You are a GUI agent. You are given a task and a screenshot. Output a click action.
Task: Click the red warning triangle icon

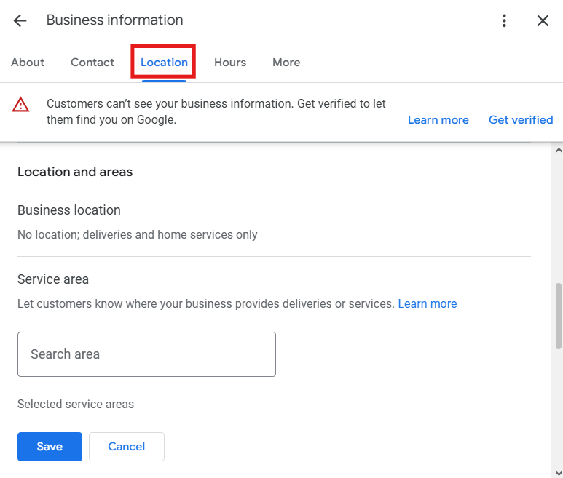pos(21,105)
